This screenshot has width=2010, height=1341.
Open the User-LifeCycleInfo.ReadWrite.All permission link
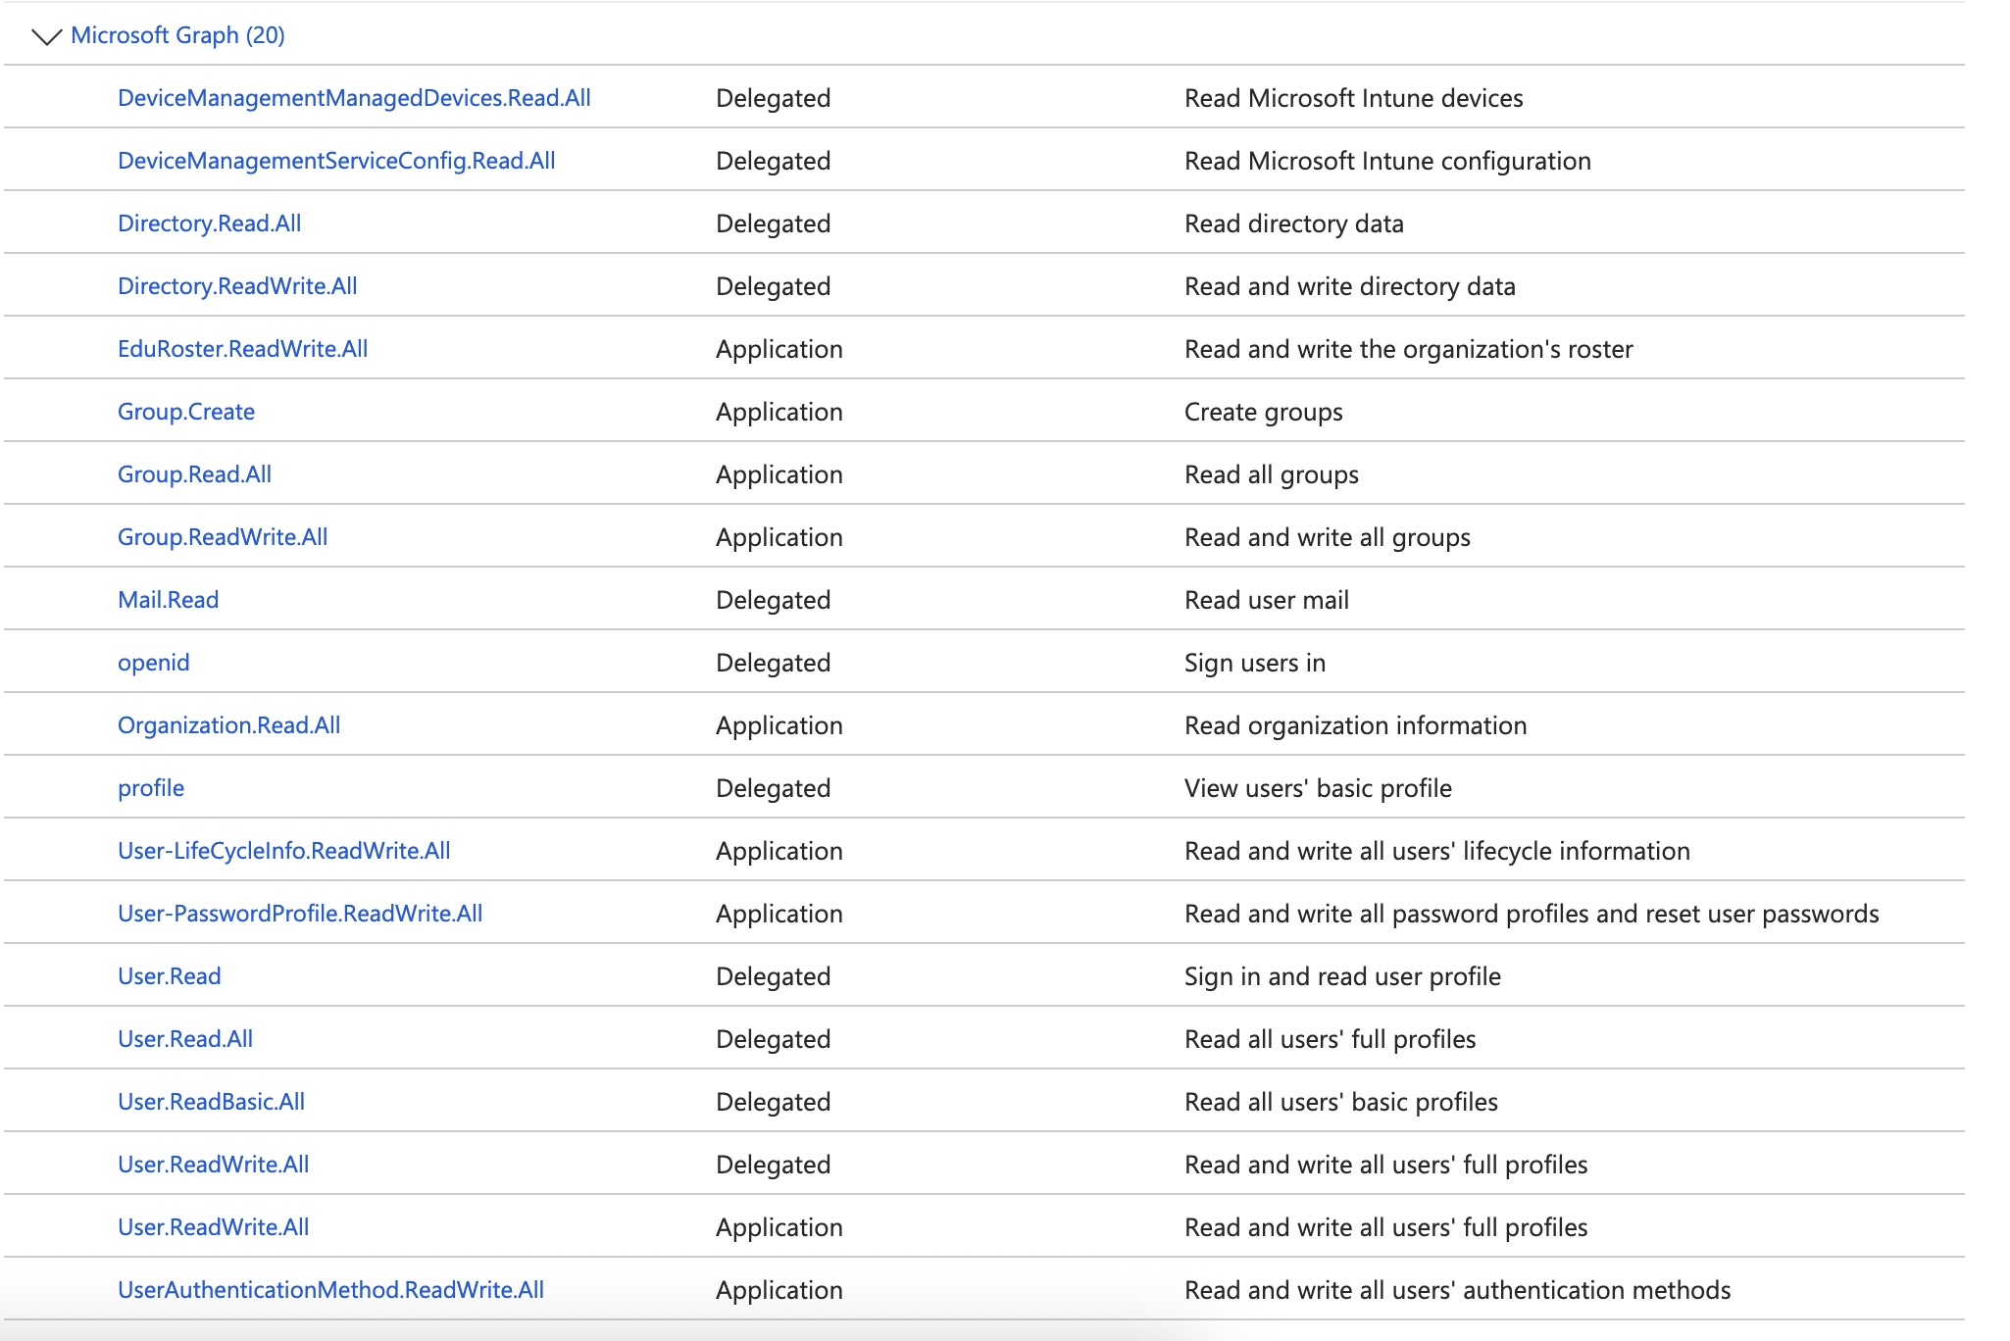[284, 851]
